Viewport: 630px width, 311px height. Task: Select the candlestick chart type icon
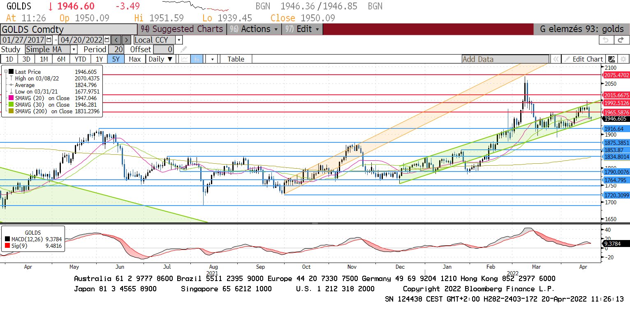(x=197, y=59)
